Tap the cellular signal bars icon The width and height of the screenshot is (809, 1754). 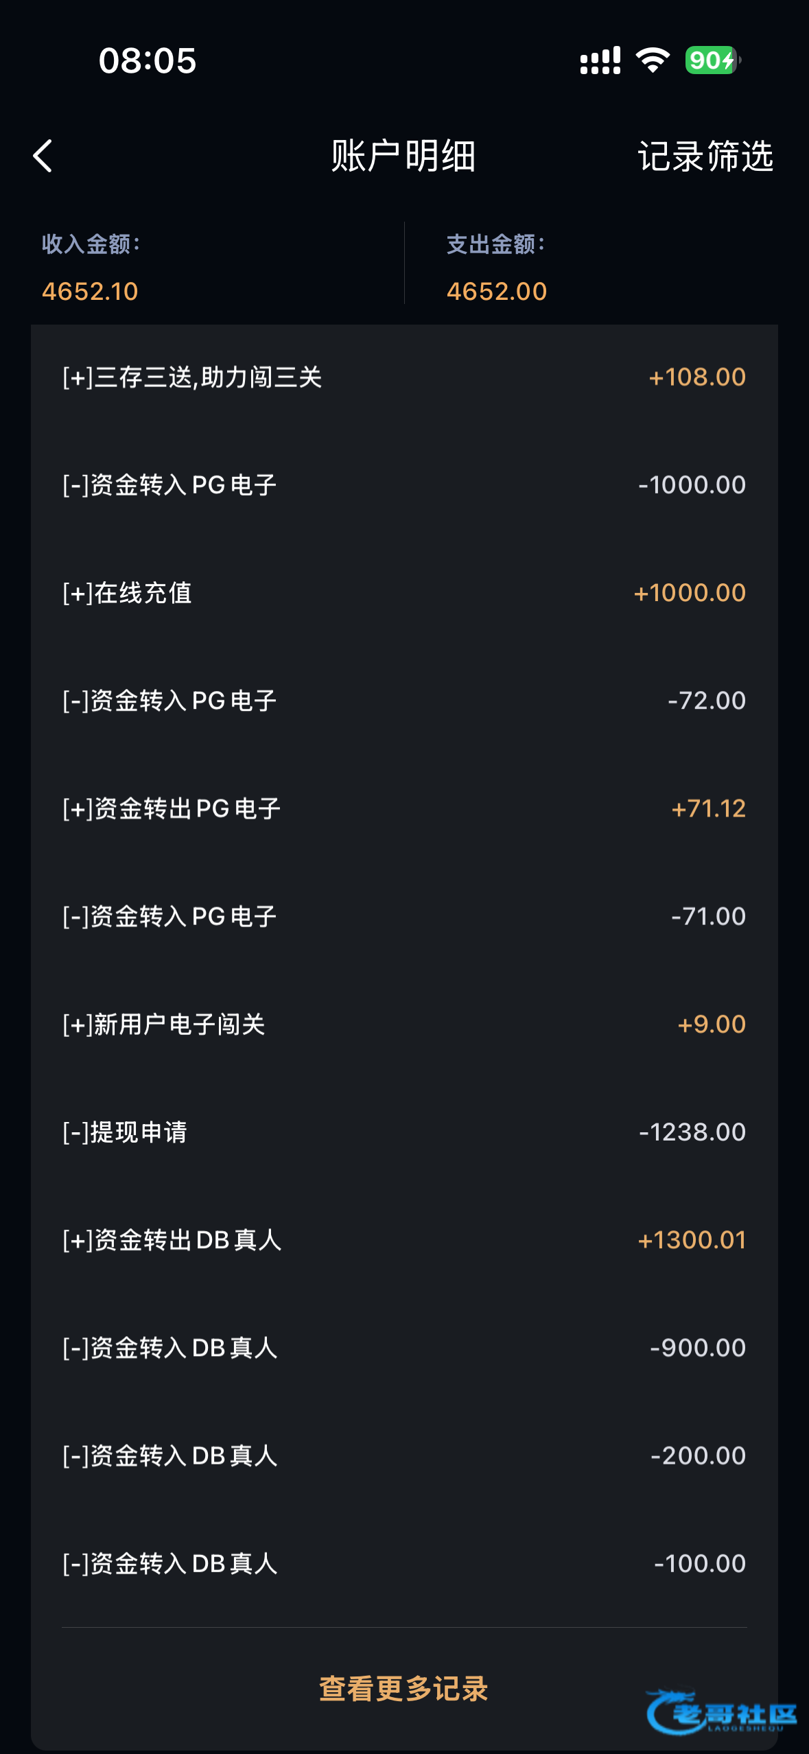point(600,60)
